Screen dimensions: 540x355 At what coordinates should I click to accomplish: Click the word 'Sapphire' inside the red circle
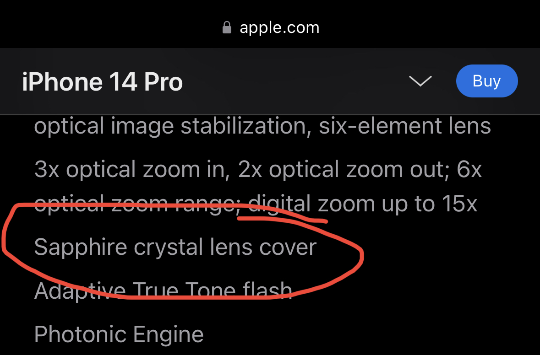pos(81,247)
